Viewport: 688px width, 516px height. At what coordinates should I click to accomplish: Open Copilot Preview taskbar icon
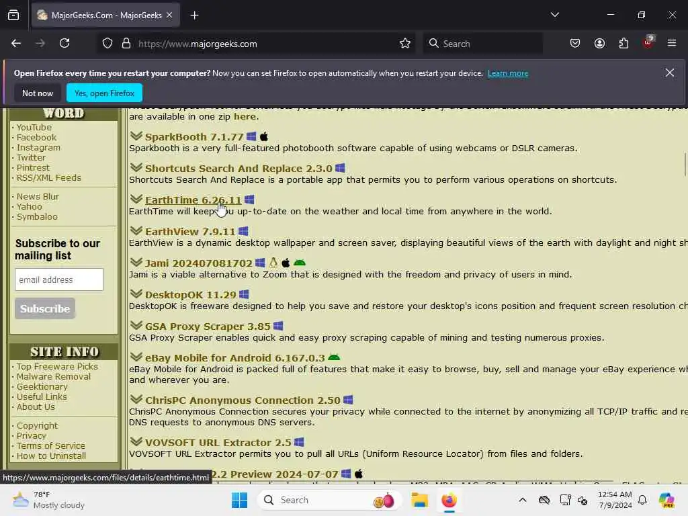click(666, 500)
